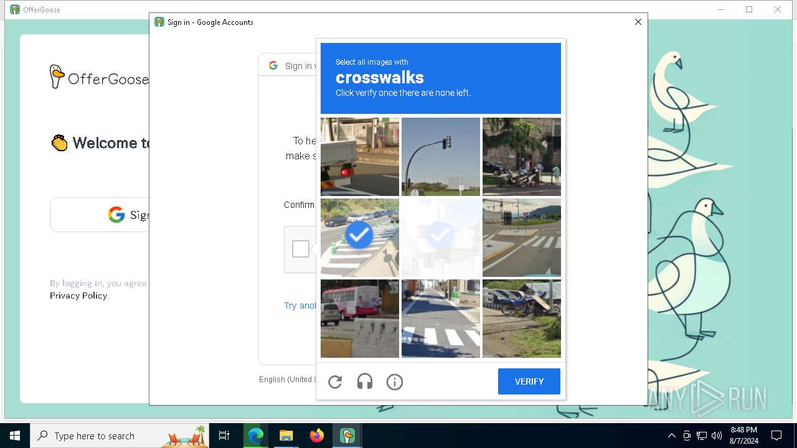Click the blue VERIFY button

529,381
